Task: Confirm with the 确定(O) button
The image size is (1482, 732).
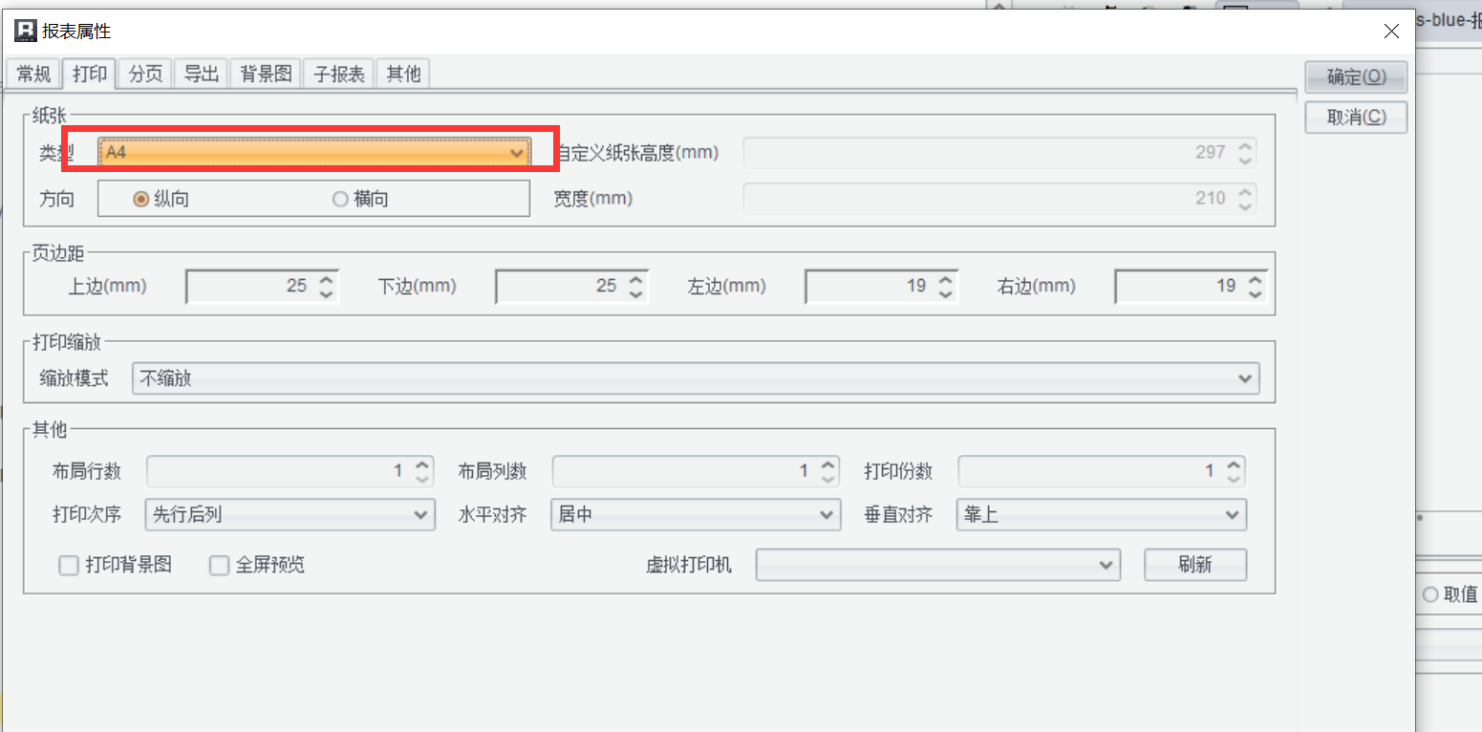Action: pyautogui.click(x=1356, y=77)
